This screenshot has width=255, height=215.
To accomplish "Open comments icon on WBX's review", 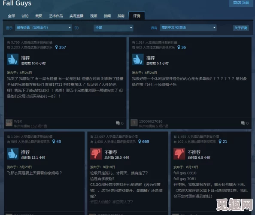I will tap(118, 123).
